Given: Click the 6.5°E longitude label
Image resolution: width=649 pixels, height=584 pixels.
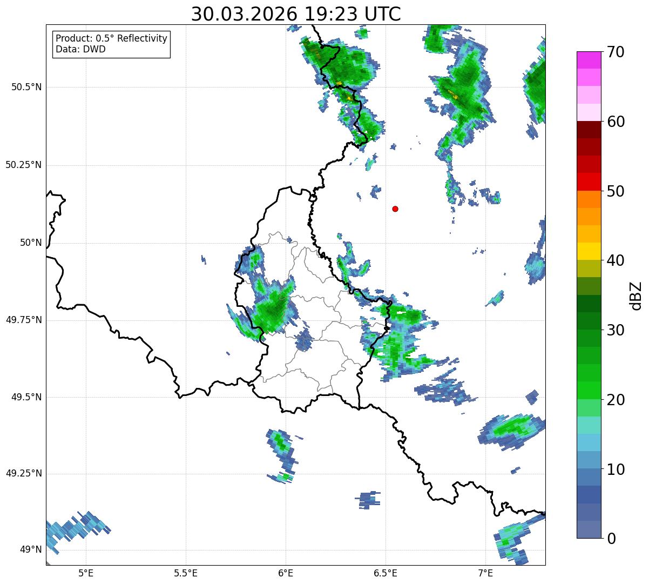Looking at the screenshot, I should 386,573.
